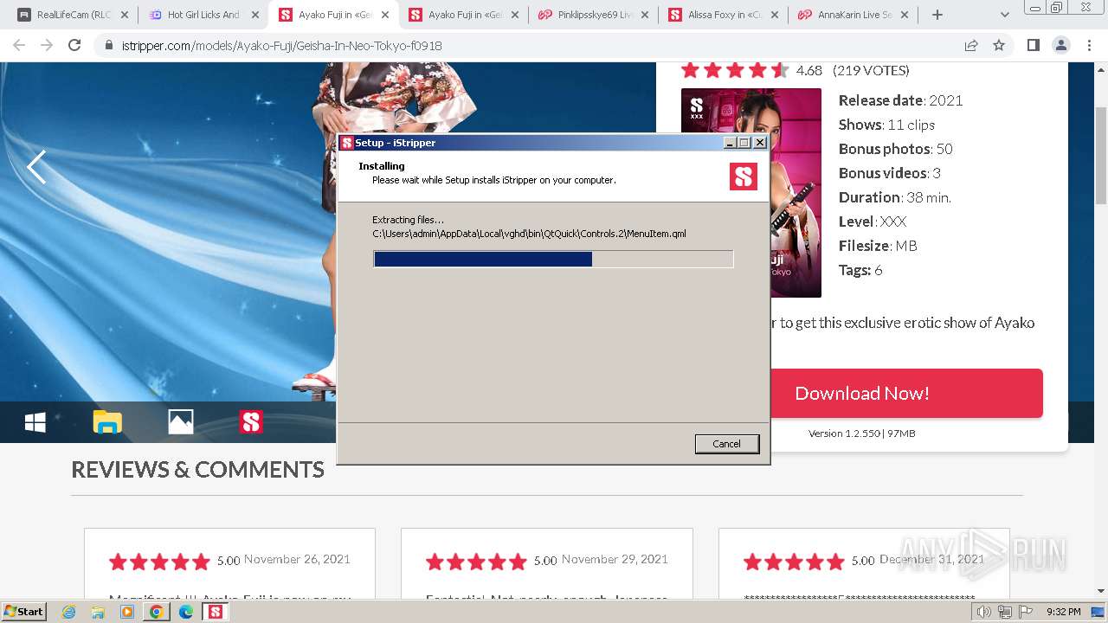Click the pictures icon in banner
This screenshot has width=1108, height=623.
[x=180, y=422]
